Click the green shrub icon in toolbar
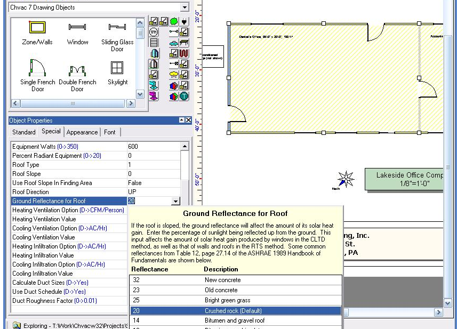This screenshot has height=329, width=457. point(174,21)
